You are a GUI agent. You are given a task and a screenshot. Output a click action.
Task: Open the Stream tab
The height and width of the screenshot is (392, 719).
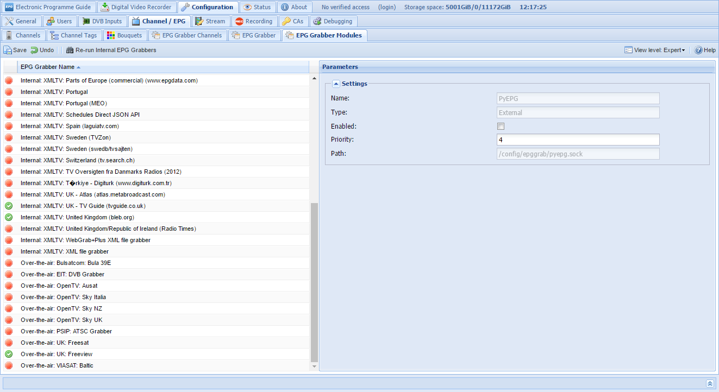click(x=210, y=21)
